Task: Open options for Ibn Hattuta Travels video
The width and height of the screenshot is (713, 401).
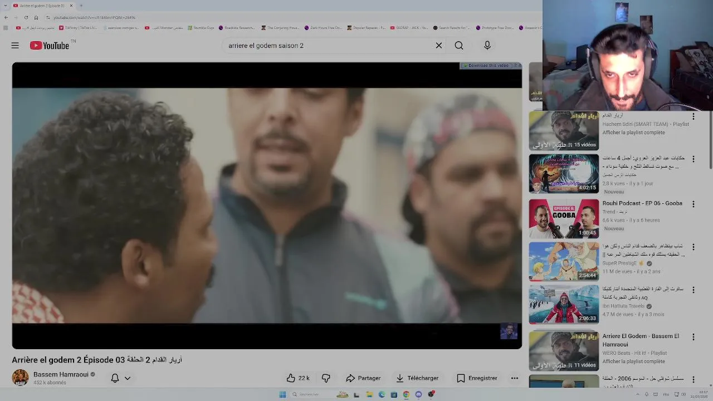Action: [x=694, y=290]
